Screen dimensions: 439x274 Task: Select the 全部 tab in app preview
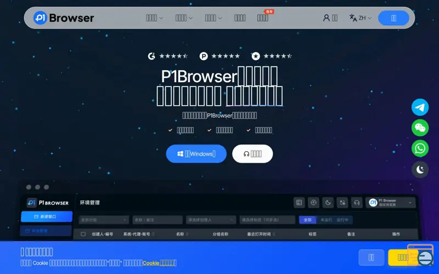click(307, 220)
